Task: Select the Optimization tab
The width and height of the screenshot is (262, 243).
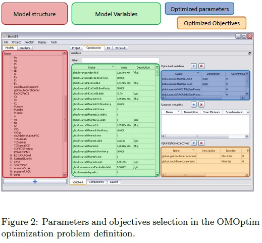Action: 93,48
